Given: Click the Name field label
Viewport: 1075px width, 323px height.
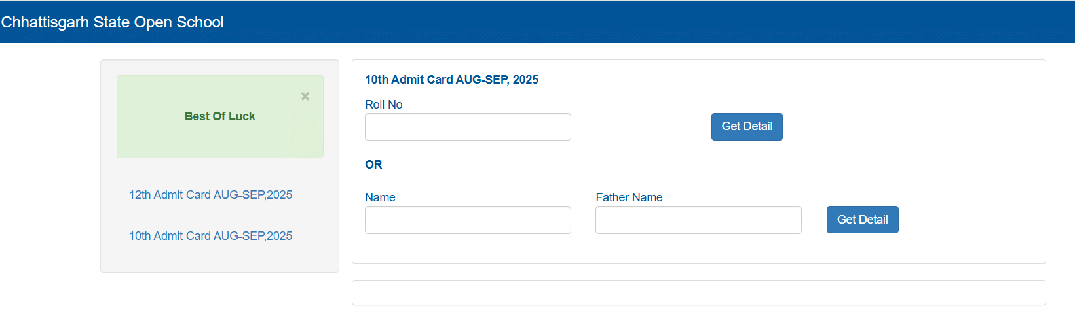Looking at the screenshot, I should (x=380, y=197).
